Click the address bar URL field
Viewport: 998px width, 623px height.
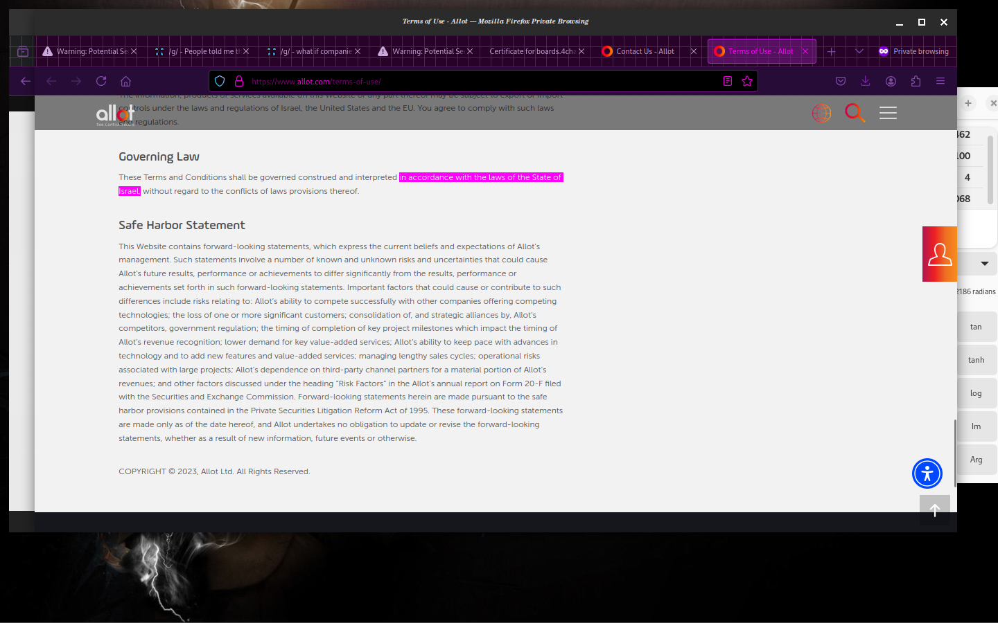(x=482, y=81)
